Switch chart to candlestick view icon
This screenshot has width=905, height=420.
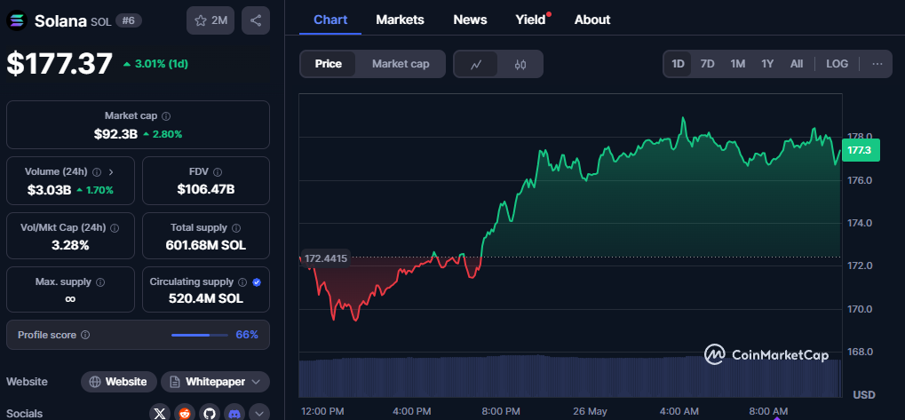coord(520,64)
